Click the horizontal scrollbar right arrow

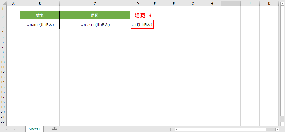277,129
